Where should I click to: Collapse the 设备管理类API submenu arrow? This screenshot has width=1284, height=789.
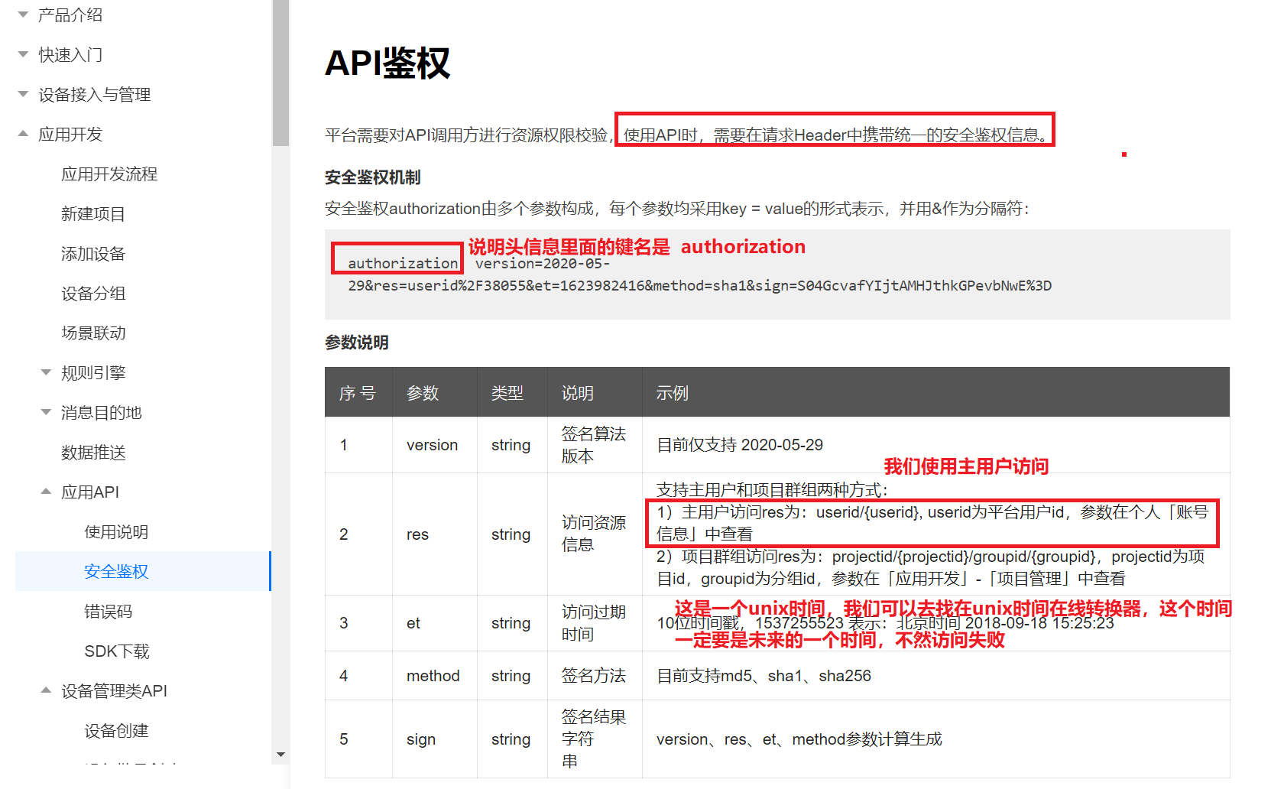tap(46, 690)
